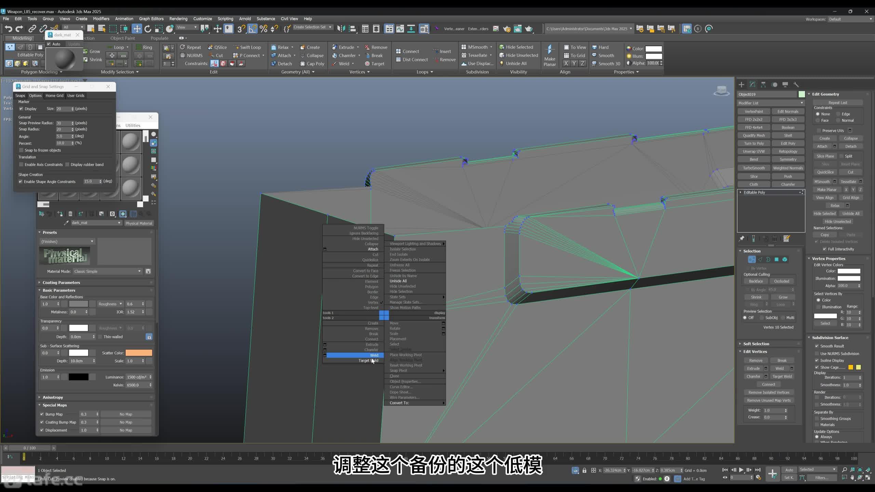Expand Soft Selection rollout
The image size is (875, 492).
click(x=756, y=344)
